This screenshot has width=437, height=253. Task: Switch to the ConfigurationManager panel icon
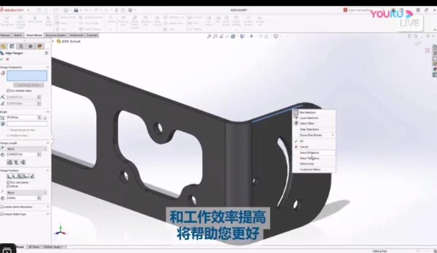(21, 46)
